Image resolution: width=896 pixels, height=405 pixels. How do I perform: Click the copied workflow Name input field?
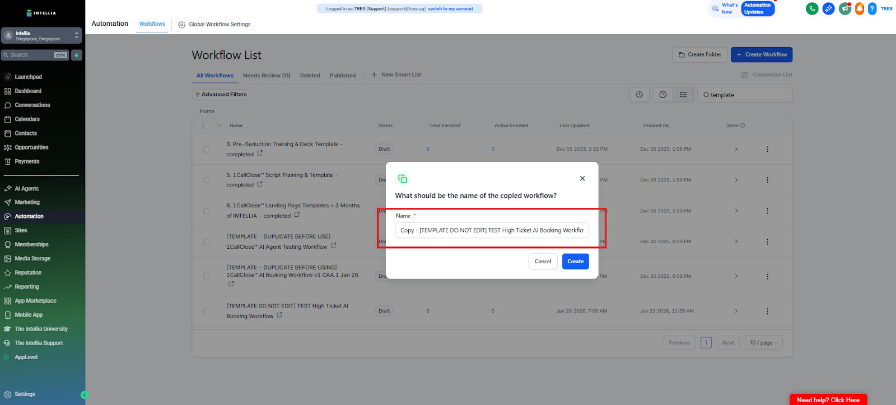tap(492, 230)
